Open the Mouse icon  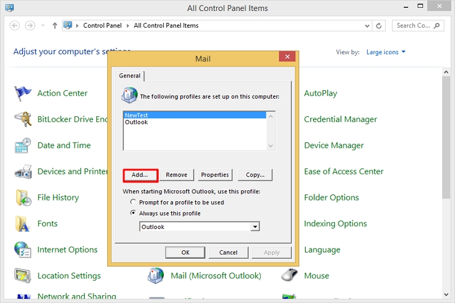[x=290, y=276]
